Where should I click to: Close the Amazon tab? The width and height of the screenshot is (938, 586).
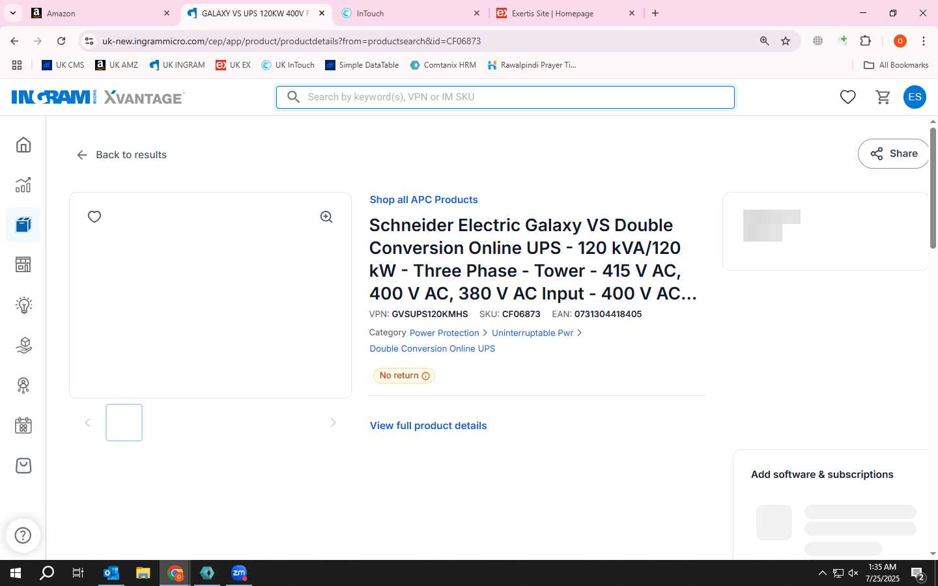[167, 13]
